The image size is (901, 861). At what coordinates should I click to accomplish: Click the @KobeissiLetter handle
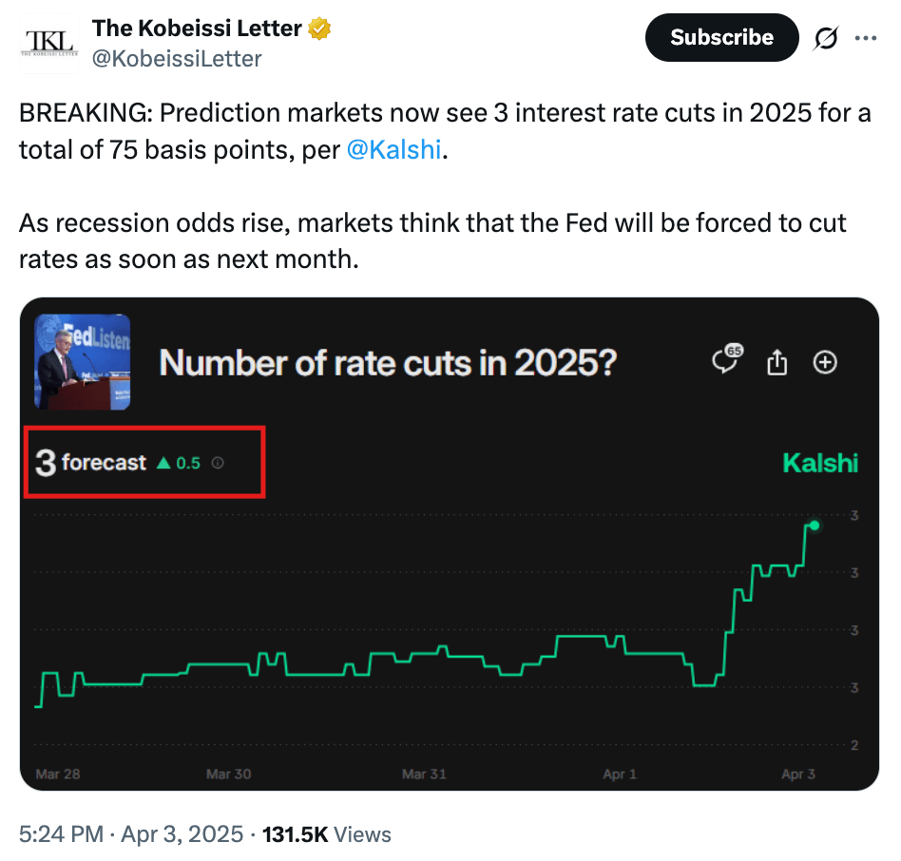tap(177, 59)
